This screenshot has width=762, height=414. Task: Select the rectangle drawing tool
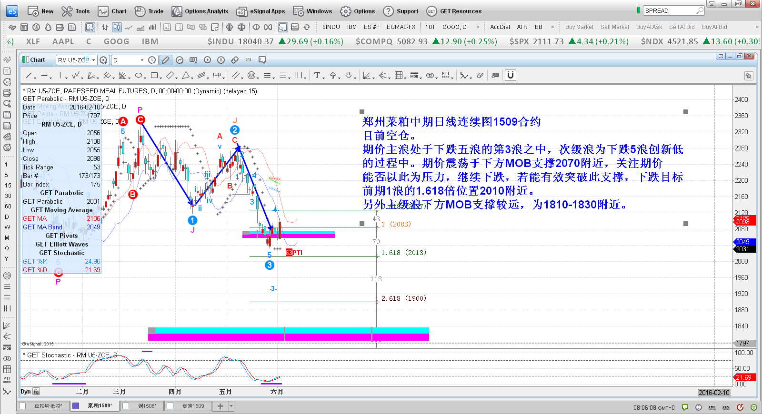(x=154, y=75)
